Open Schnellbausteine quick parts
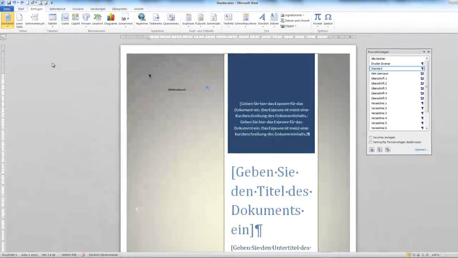 tap(245, 20)
